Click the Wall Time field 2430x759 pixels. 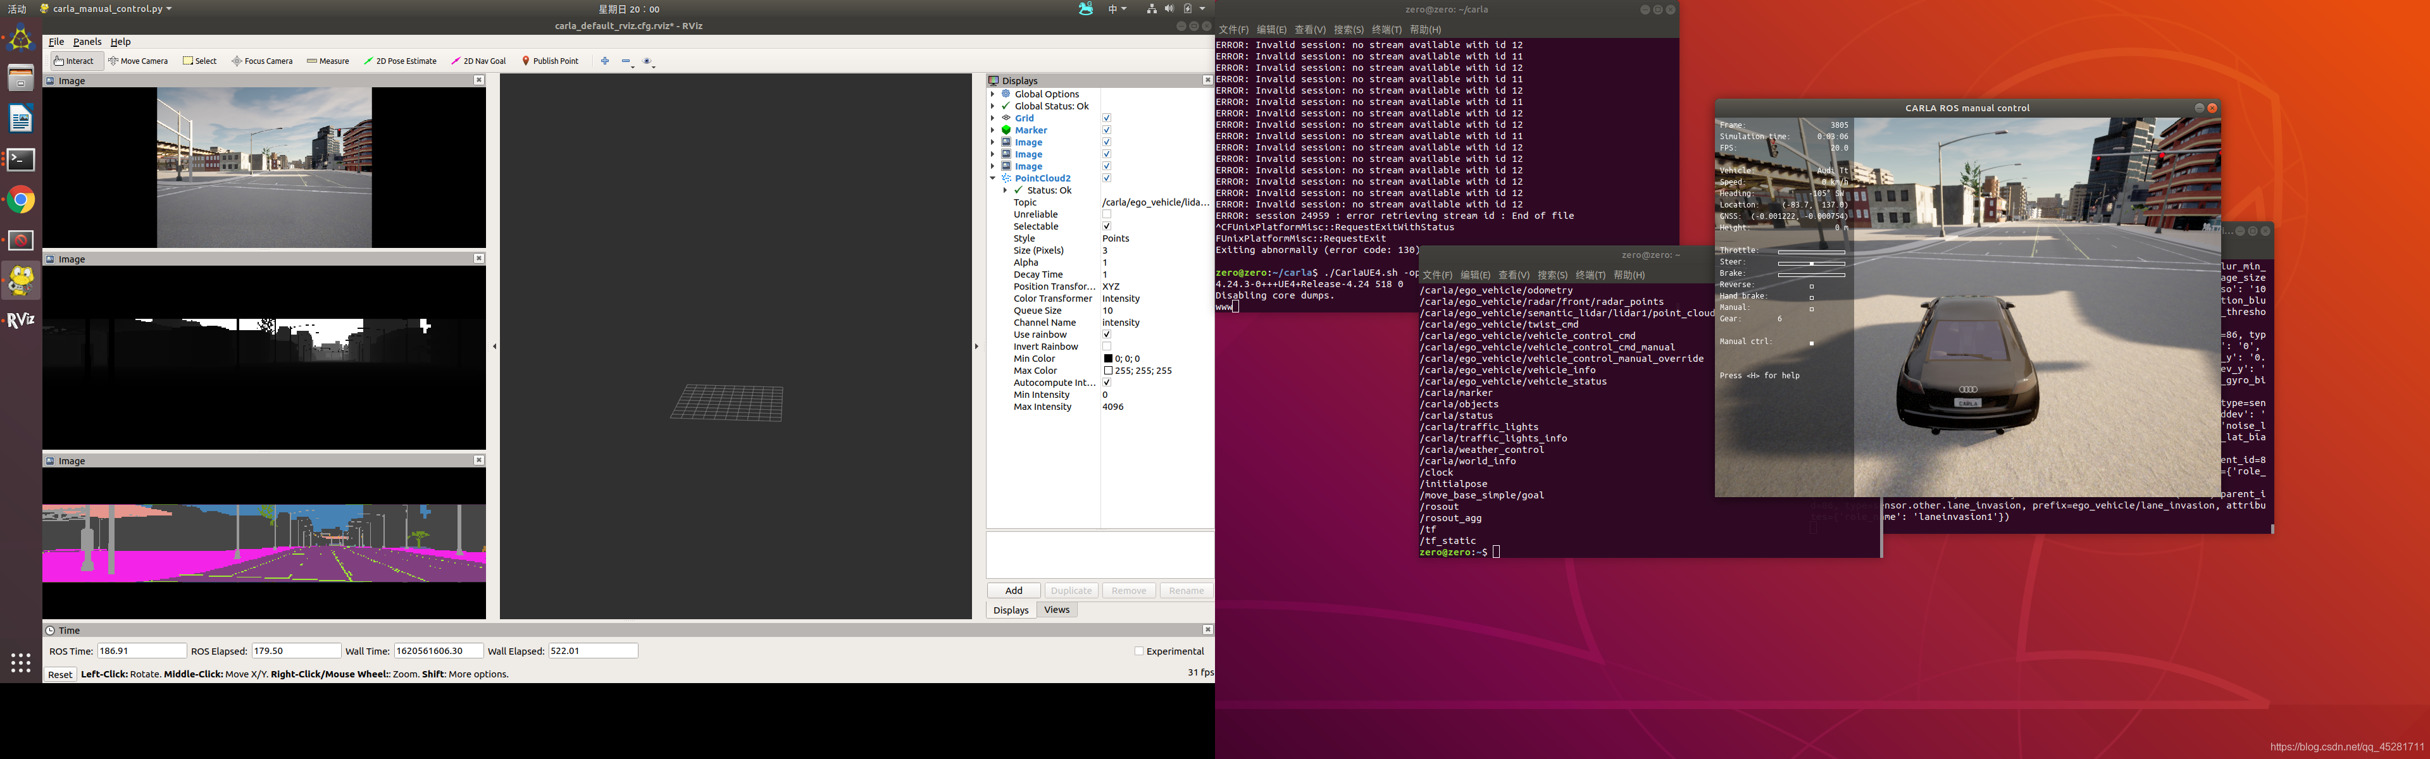(439, 651)
